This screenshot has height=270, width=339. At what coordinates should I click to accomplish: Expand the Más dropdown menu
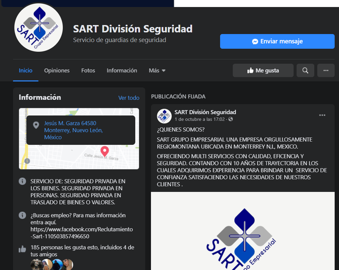[x=157, y=70]
